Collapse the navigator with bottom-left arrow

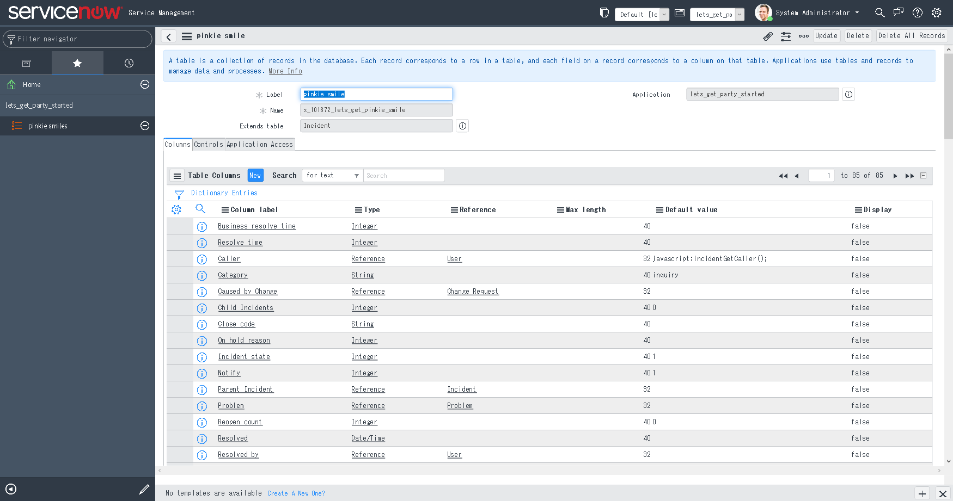point(11,488)
